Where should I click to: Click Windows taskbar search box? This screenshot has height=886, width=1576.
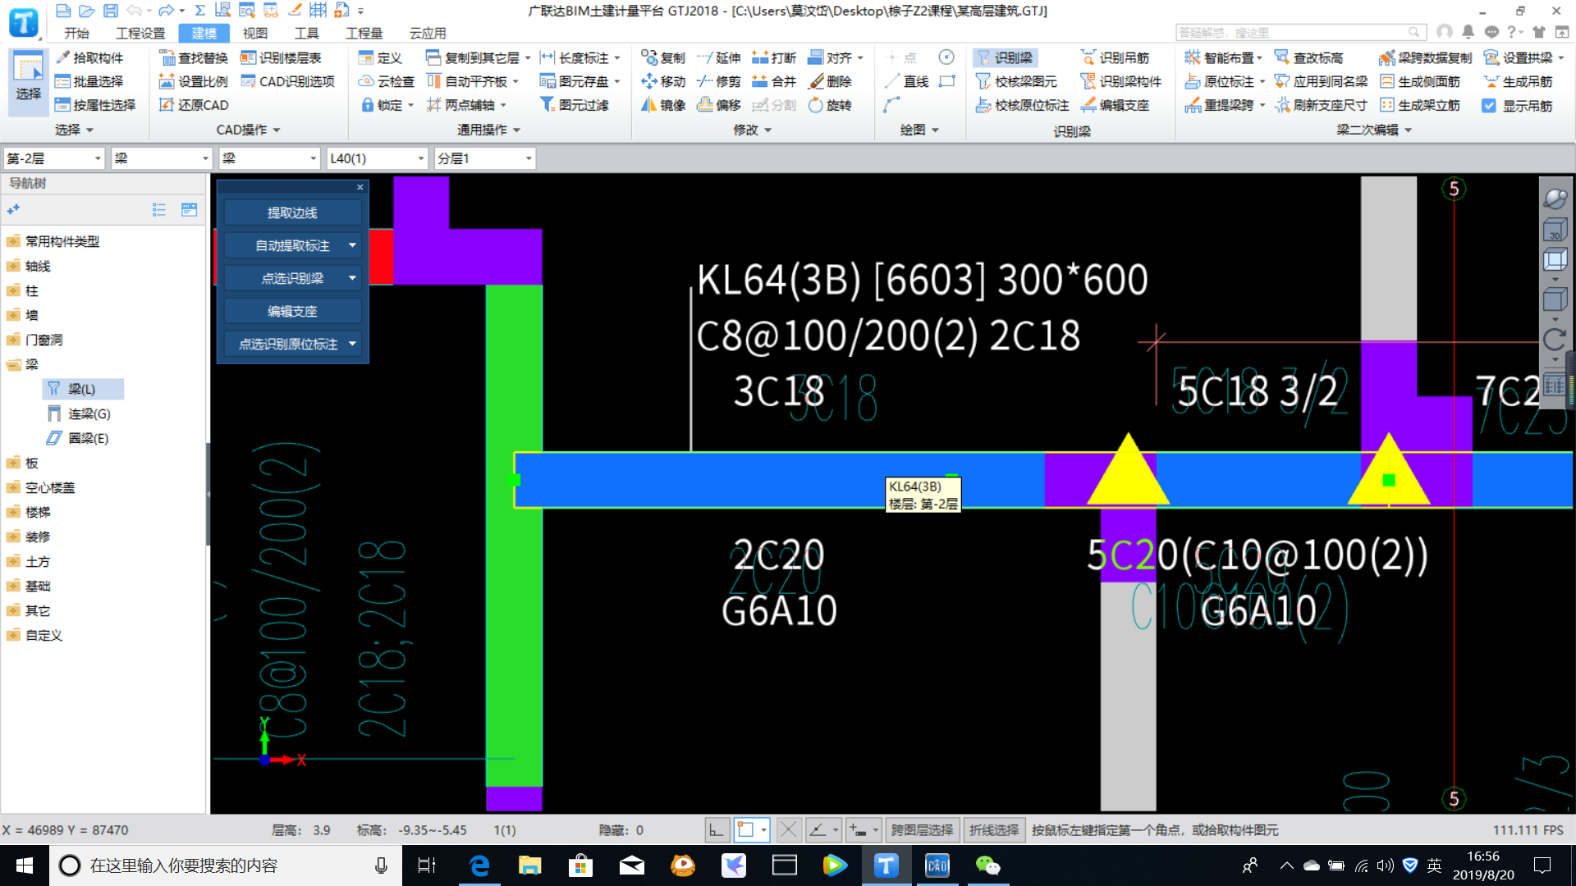226,865
